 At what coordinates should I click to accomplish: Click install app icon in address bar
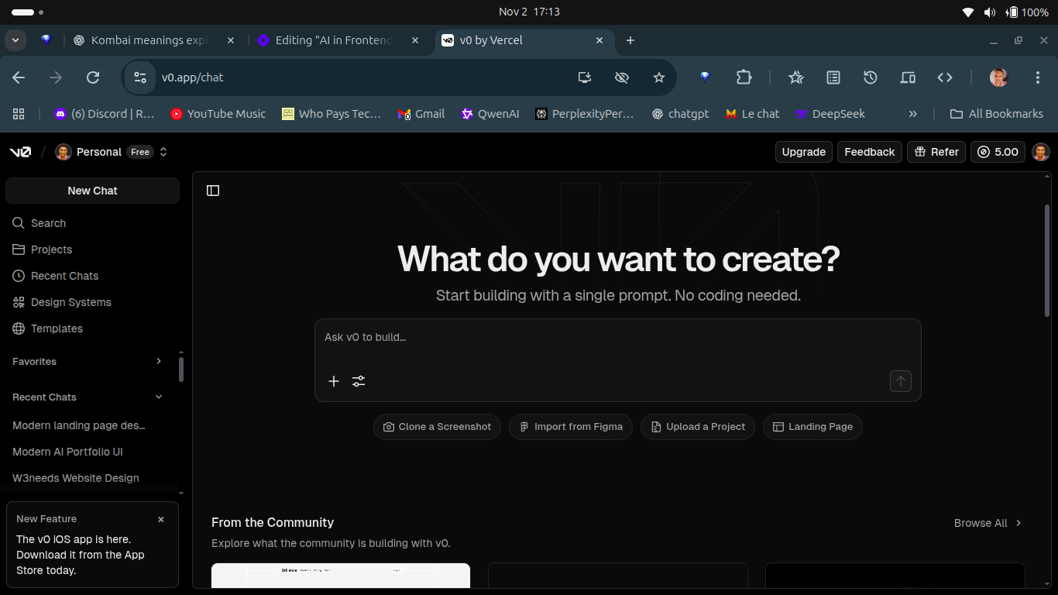[x=585, y=77]
